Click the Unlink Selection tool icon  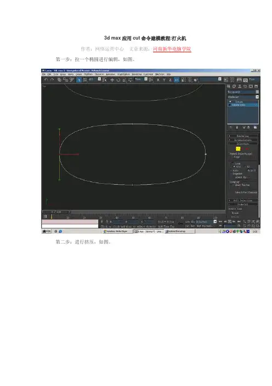click(66, 80)
